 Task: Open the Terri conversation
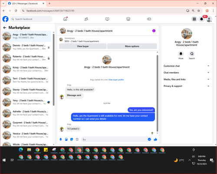tap(26, 80)
